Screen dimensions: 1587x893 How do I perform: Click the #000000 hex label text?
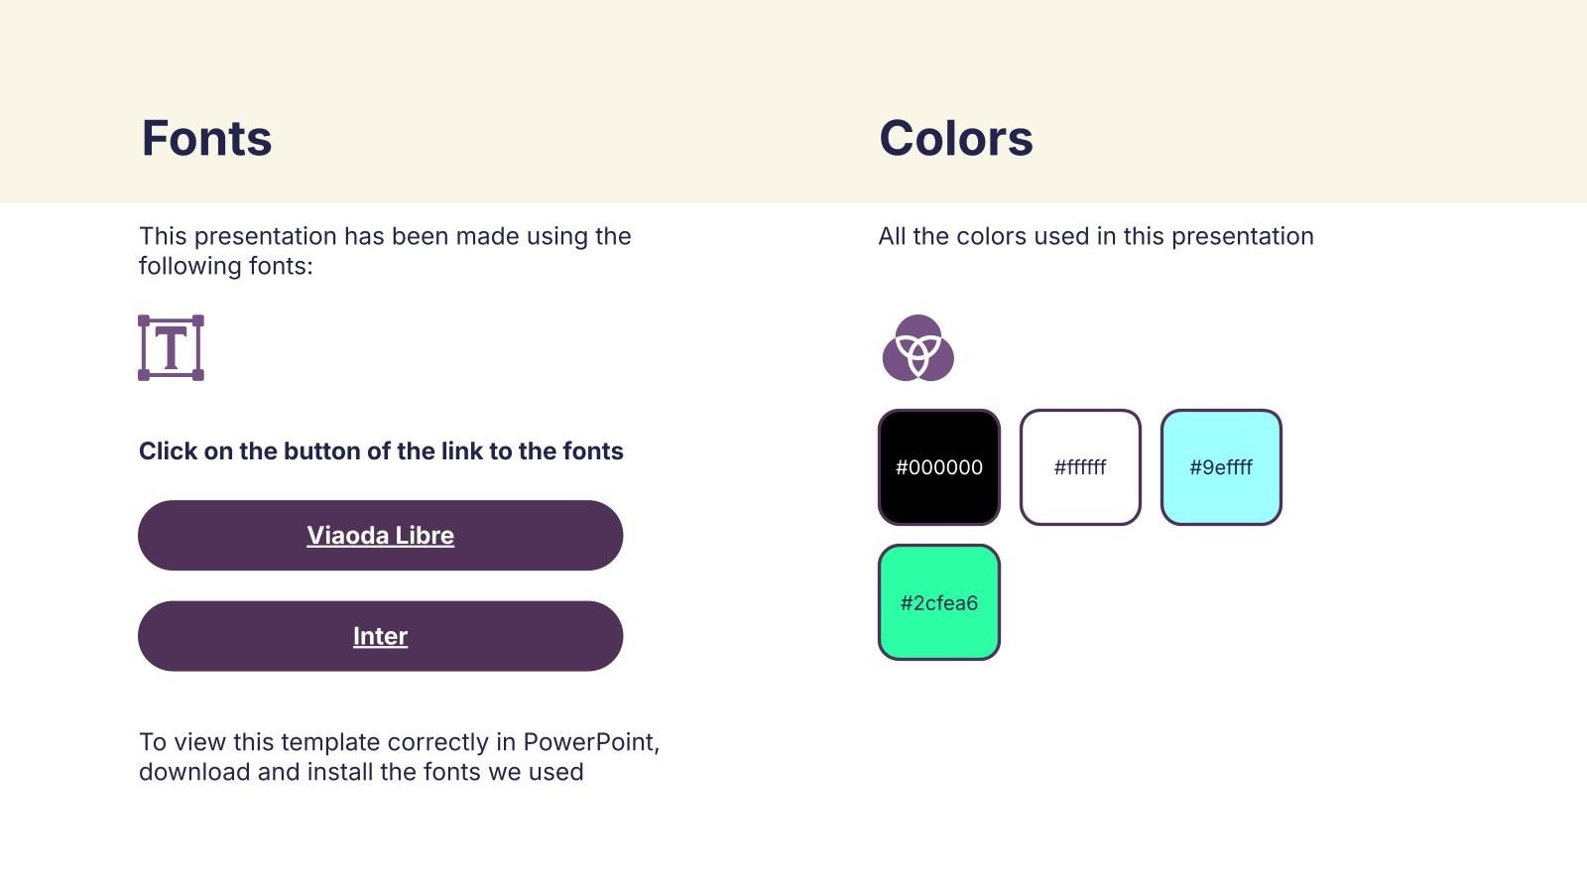click(938, 467)
